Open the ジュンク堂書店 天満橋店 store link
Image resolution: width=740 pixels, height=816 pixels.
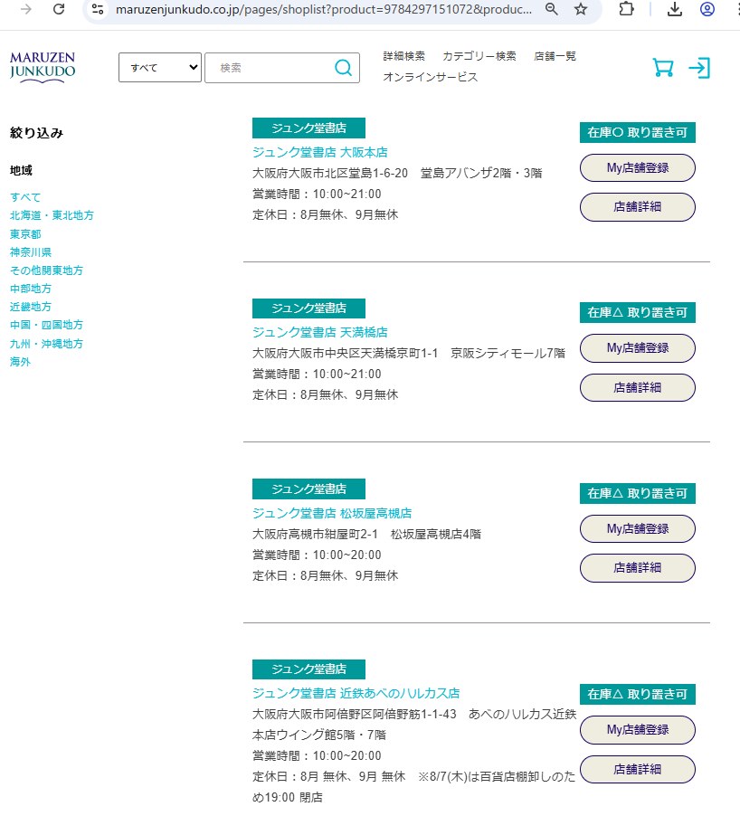(320, 333)
